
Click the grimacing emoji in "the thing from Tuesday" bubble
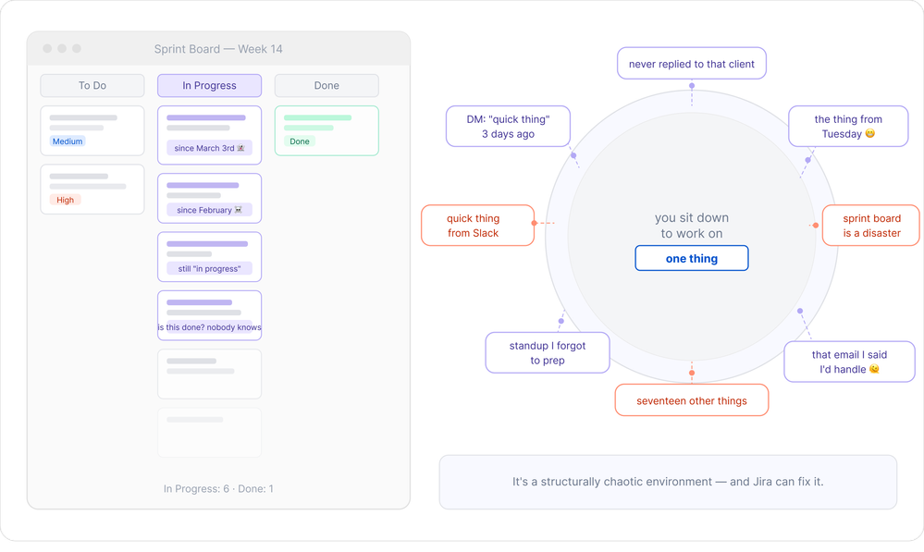tap(871, 134)
